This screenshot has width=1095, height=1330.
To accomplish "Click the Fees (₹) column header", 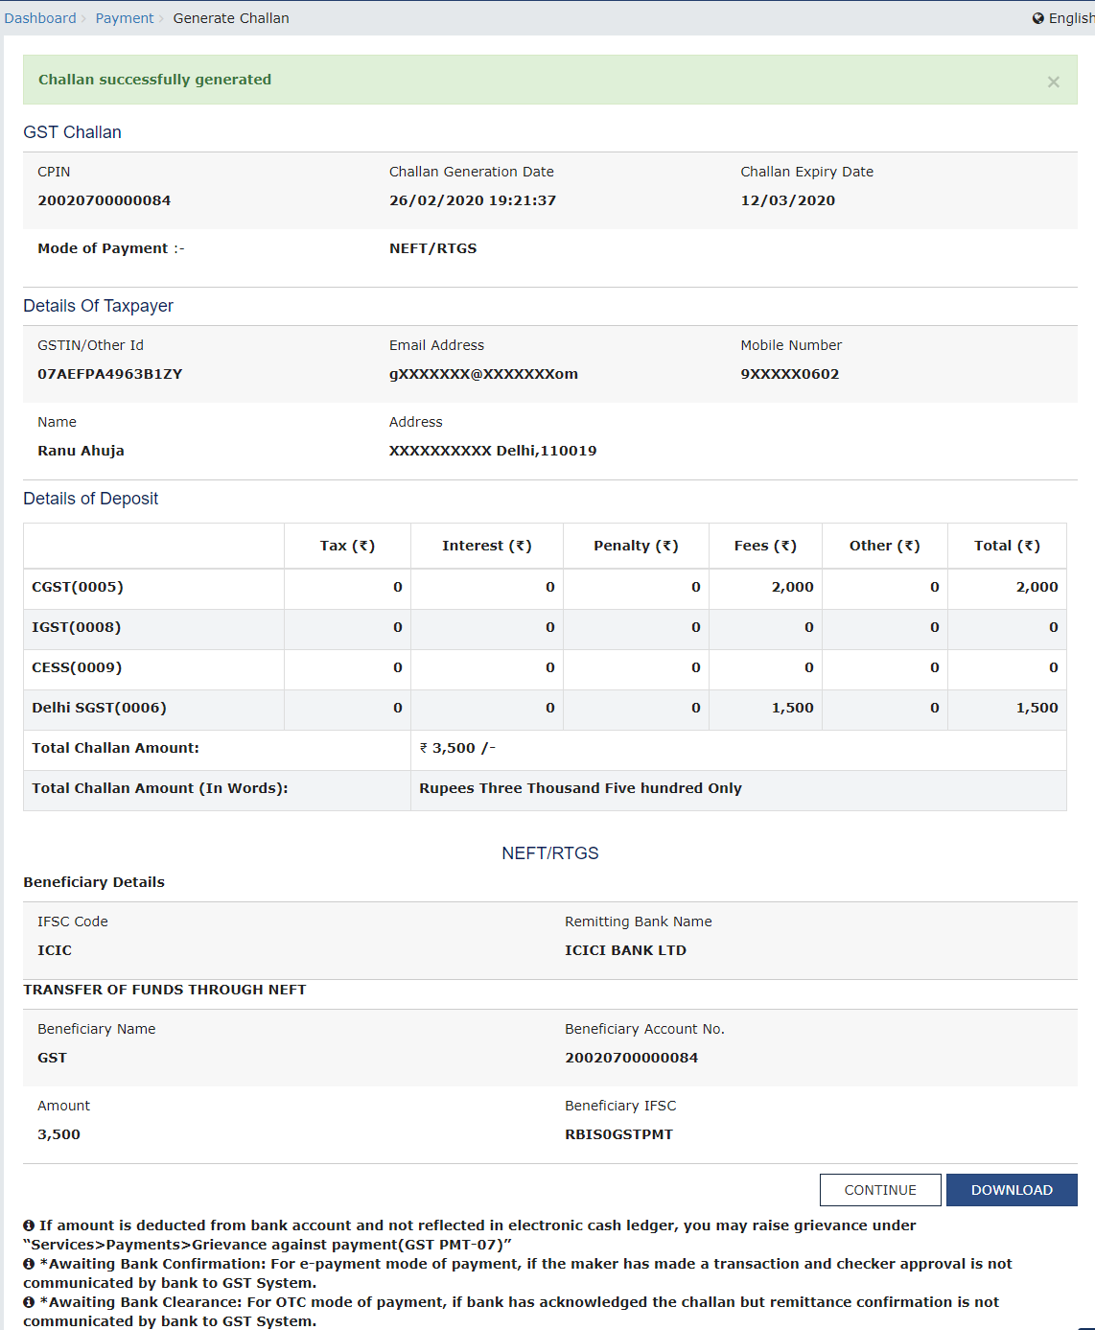I will pyautogui.click(x=765, y=546).
